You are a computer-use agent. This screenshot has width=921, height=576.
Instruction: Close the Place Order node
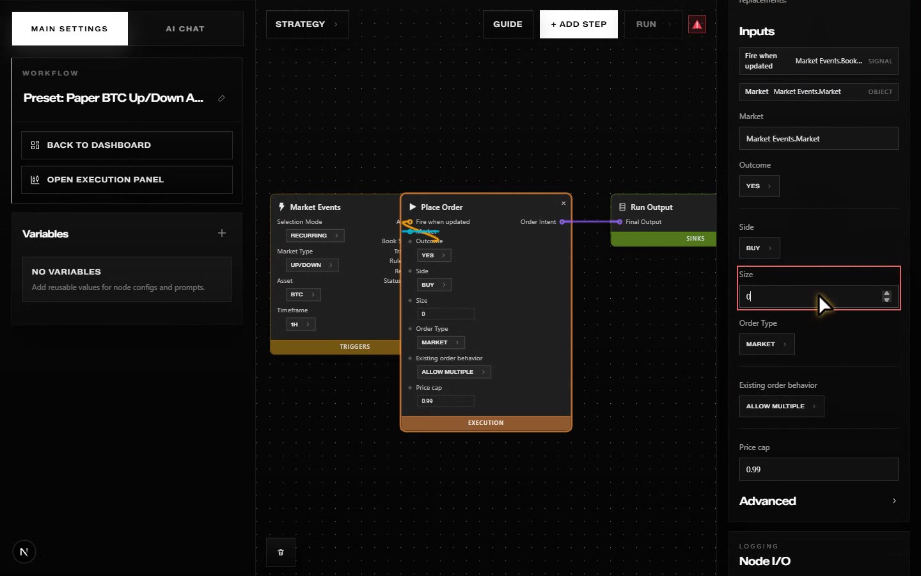[x=563, y=203]
